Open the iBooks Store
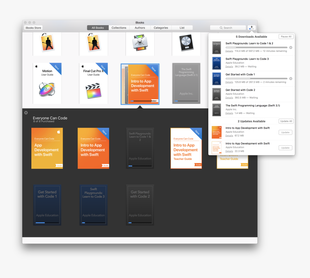The image size is (310, 278). [33, 28]
